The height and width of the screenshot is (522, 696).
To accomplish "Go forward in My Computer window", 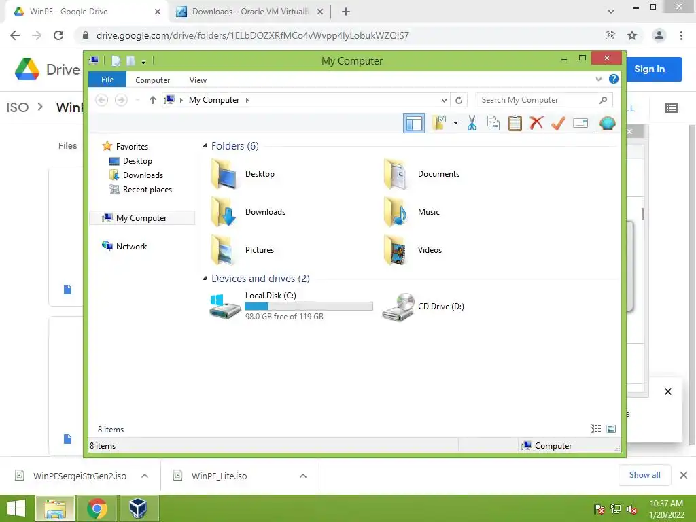I will [121, 100].
